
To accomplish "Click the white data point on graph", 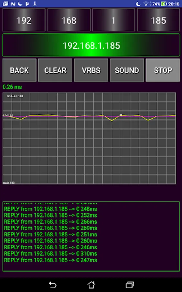I will pos(121,115).
